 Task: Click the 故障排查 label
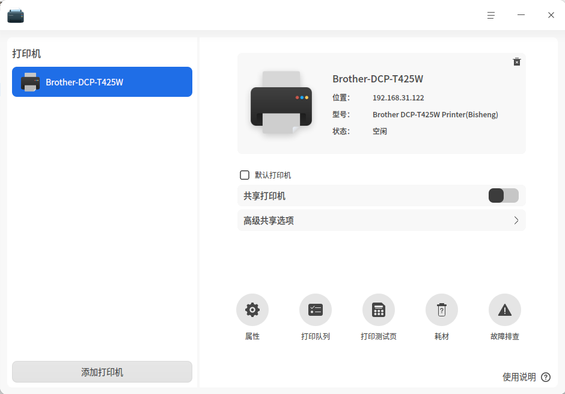click(x=504, y=336)
